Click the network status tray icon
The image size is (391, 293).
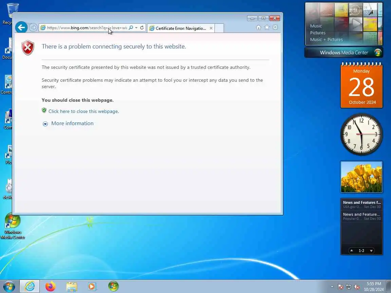click(348, 287)
